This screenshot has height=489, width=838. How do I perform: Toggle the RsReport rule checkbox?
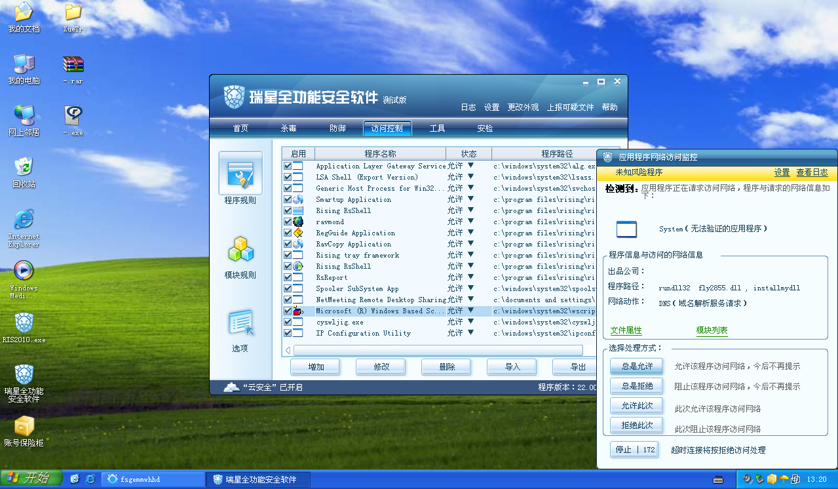(x=288, y=277)
